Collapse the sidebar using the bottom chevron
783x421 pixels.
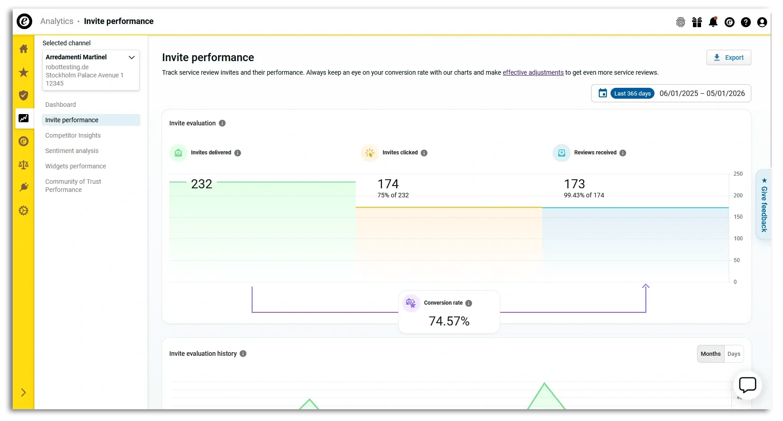24,392
